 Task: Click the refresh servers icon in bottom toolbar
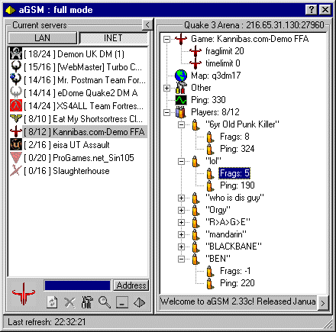53,302
